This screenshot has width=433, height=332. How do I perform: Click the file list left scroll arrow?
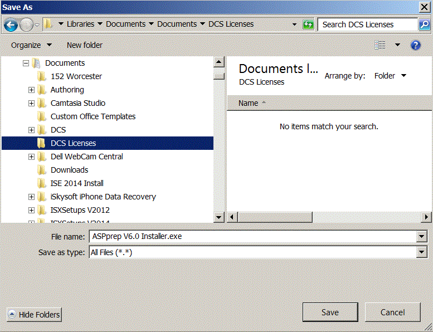(232, 217)
